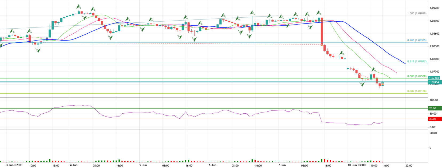Click the 0.618 (1.07887) Fibonacci level label
442x168 pixels.
point(417,61)
